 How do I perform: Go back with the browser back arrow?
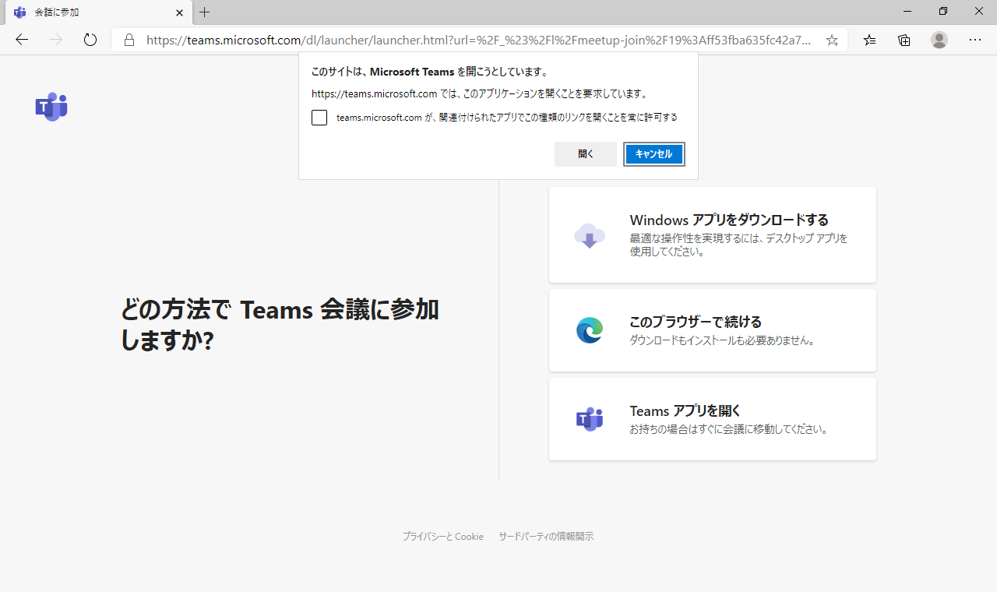[x=22, y=40]
